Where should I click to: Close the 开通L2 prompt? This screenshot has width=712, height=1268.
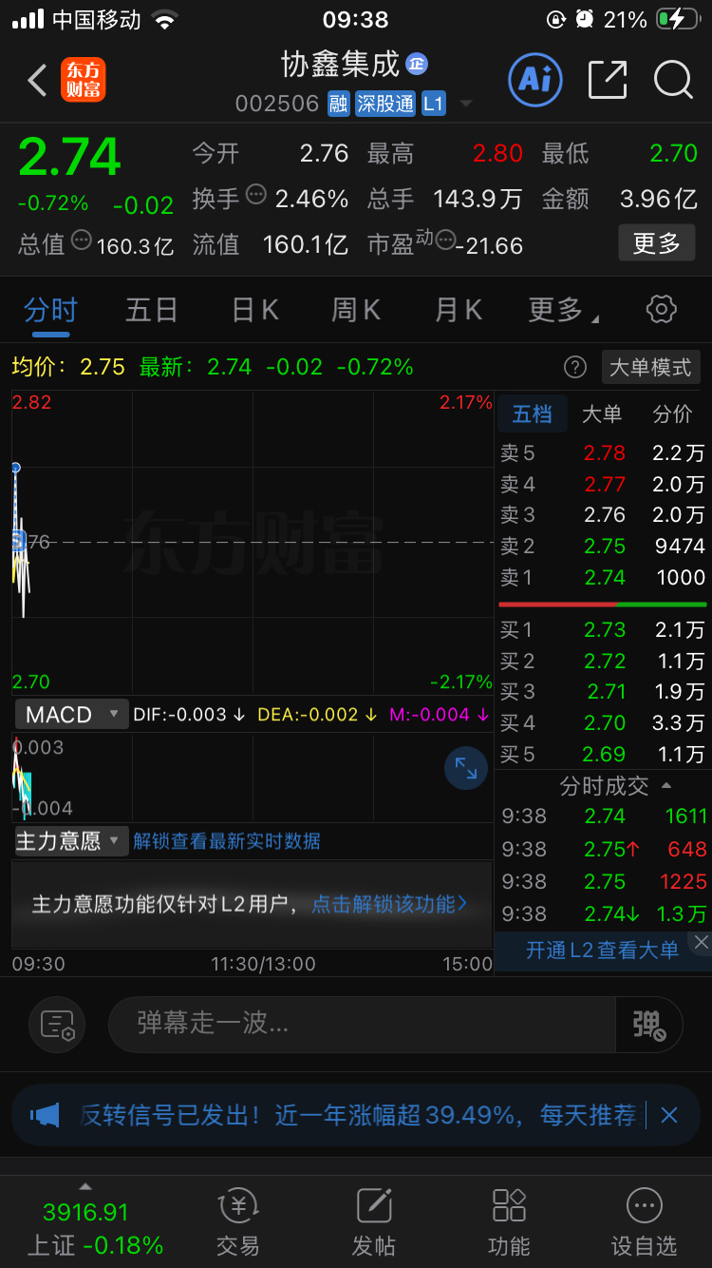click(x=701, y=942)
